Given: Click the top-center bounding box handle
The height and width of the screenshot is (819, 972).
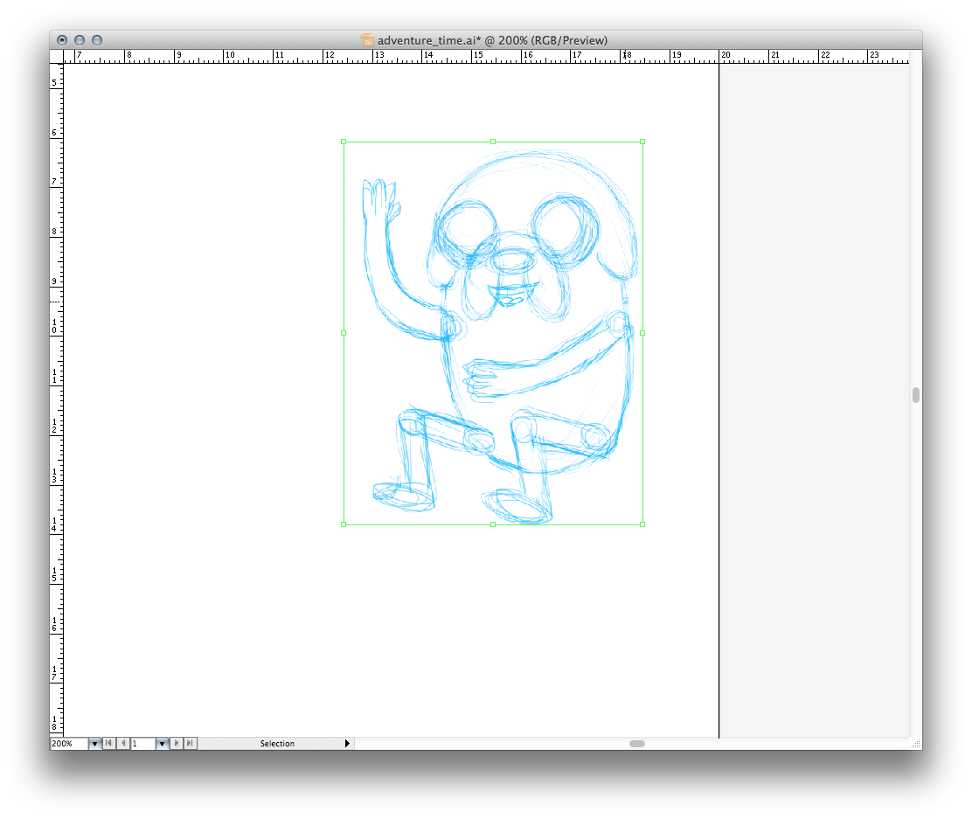Looking at the screenshot, I should point(493,142).
